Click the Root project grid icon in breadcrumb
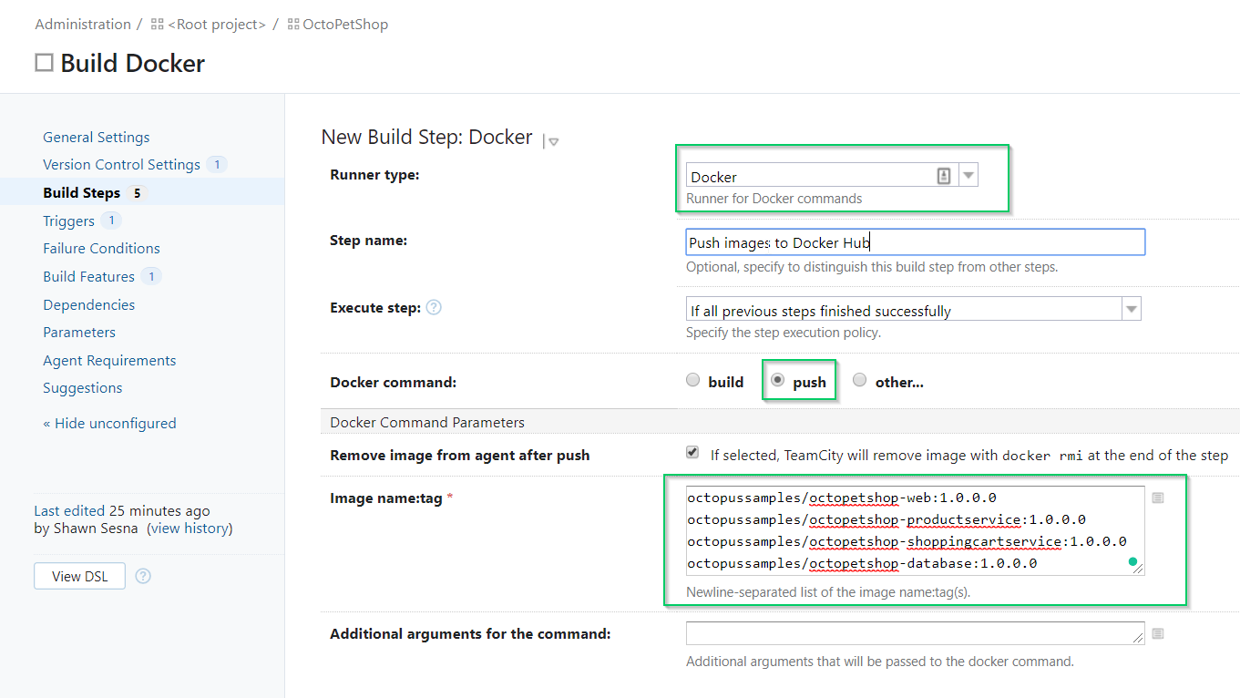The height and width of the screenshot is (698, 1240). pos(158,25)
